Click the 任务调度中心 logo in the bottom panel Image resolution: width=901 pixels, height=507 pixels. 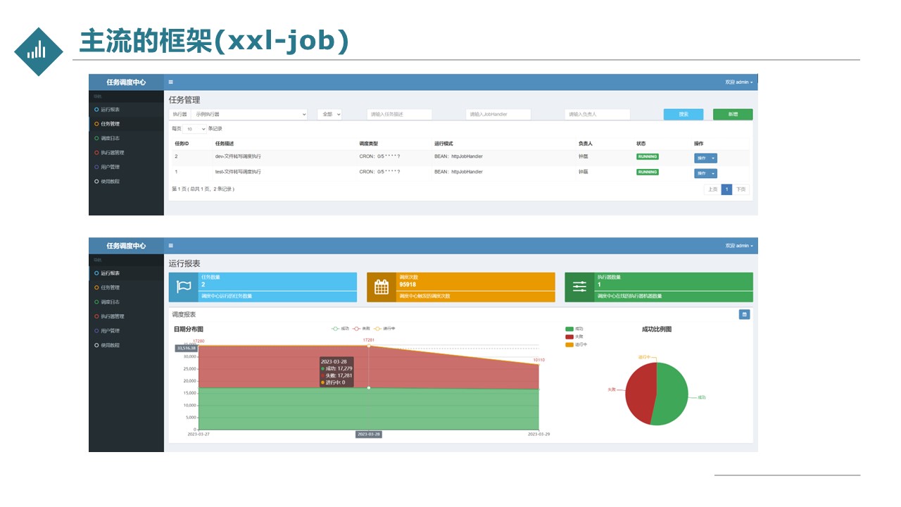click(x=127, y=246)
